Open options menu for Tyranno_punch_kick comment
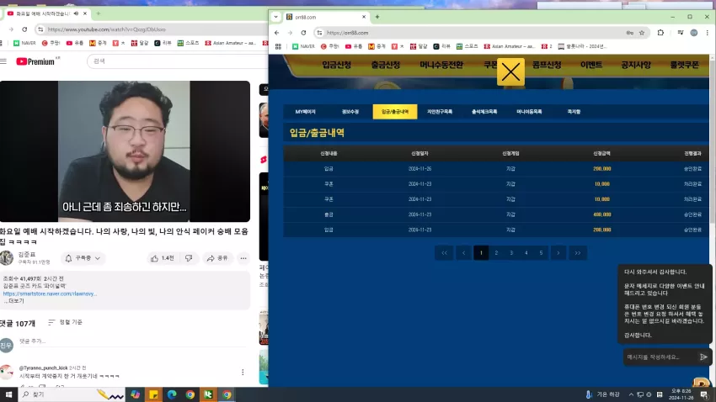The width and height of the screenshot is (716, 402). click(243, 372)
